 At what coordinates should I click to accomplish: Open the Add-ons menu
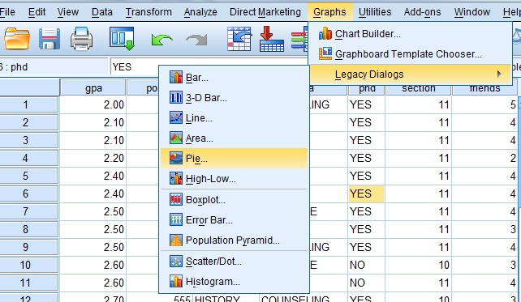click(x=422, y=12)
